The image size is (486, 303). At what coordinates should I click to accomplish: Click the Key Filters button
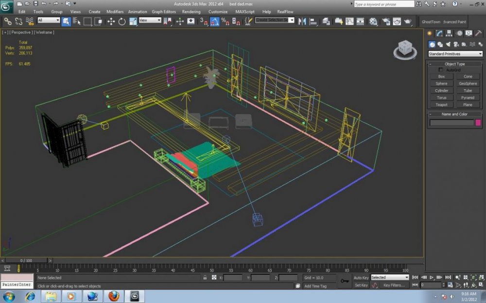pos(393,285)
